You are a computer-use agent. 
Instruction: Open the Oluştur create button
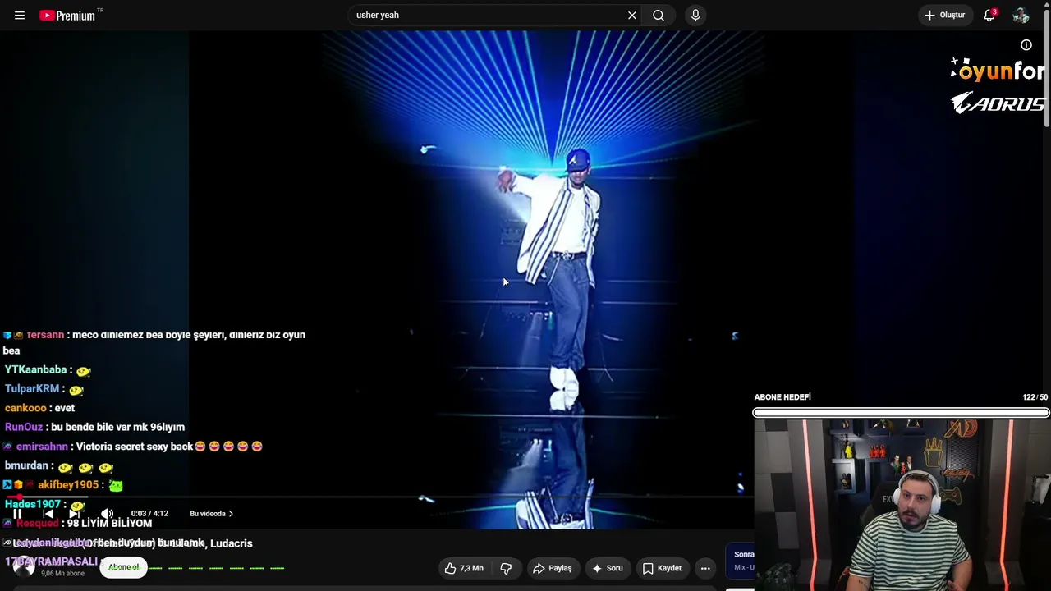946,16
